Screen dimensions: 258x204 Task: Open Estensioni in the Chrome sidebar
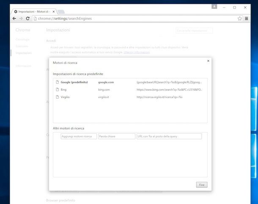(x=22, y=46)
